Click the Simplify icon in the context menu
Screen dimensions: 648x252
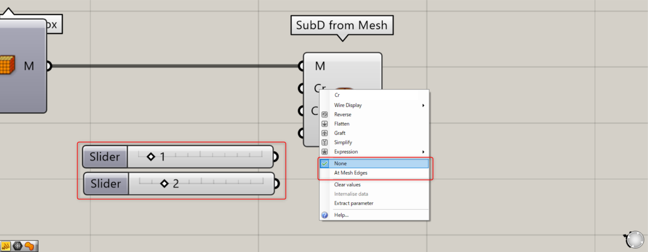click(x=324, y=142)
